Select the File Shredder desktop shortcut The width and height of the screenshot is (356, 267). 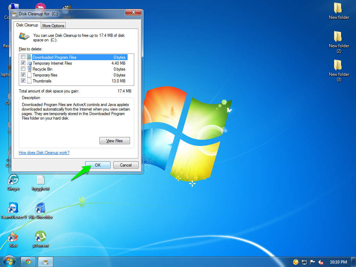pos(41,210)
